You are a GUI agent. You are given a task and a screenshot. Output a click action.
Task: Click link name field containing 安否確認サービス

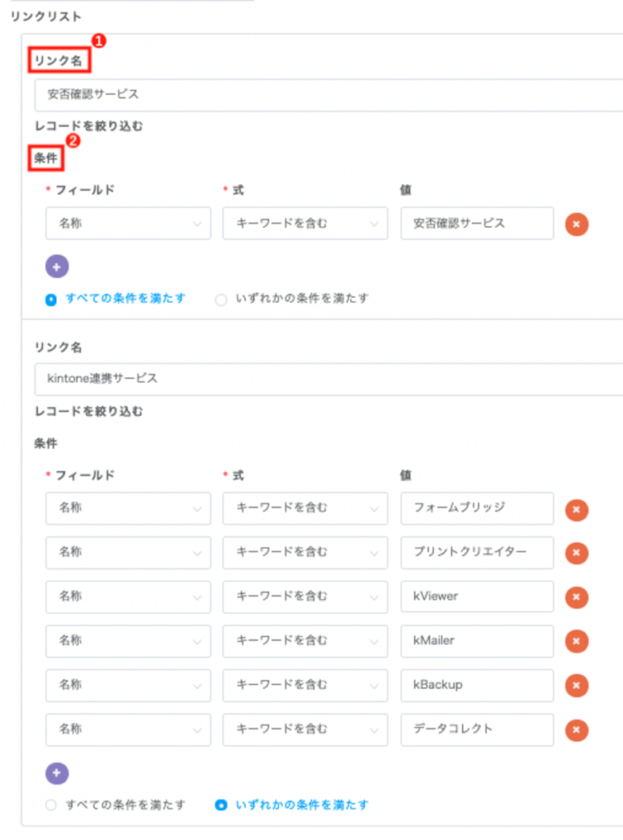324,94
